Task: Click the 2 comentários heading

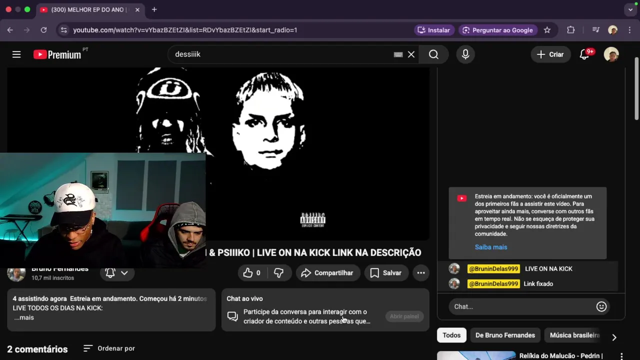Action: point(37,349)
